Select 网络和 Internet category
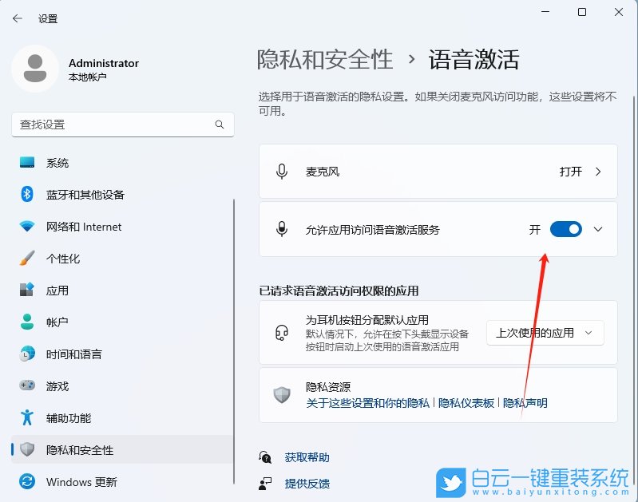The height and width of the screenshot is (502, 638). [x=122, y=226]
